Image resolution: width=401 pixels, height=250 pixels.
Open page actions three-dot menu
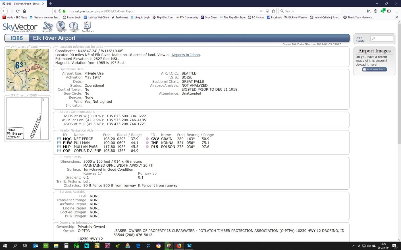(261, 11)
